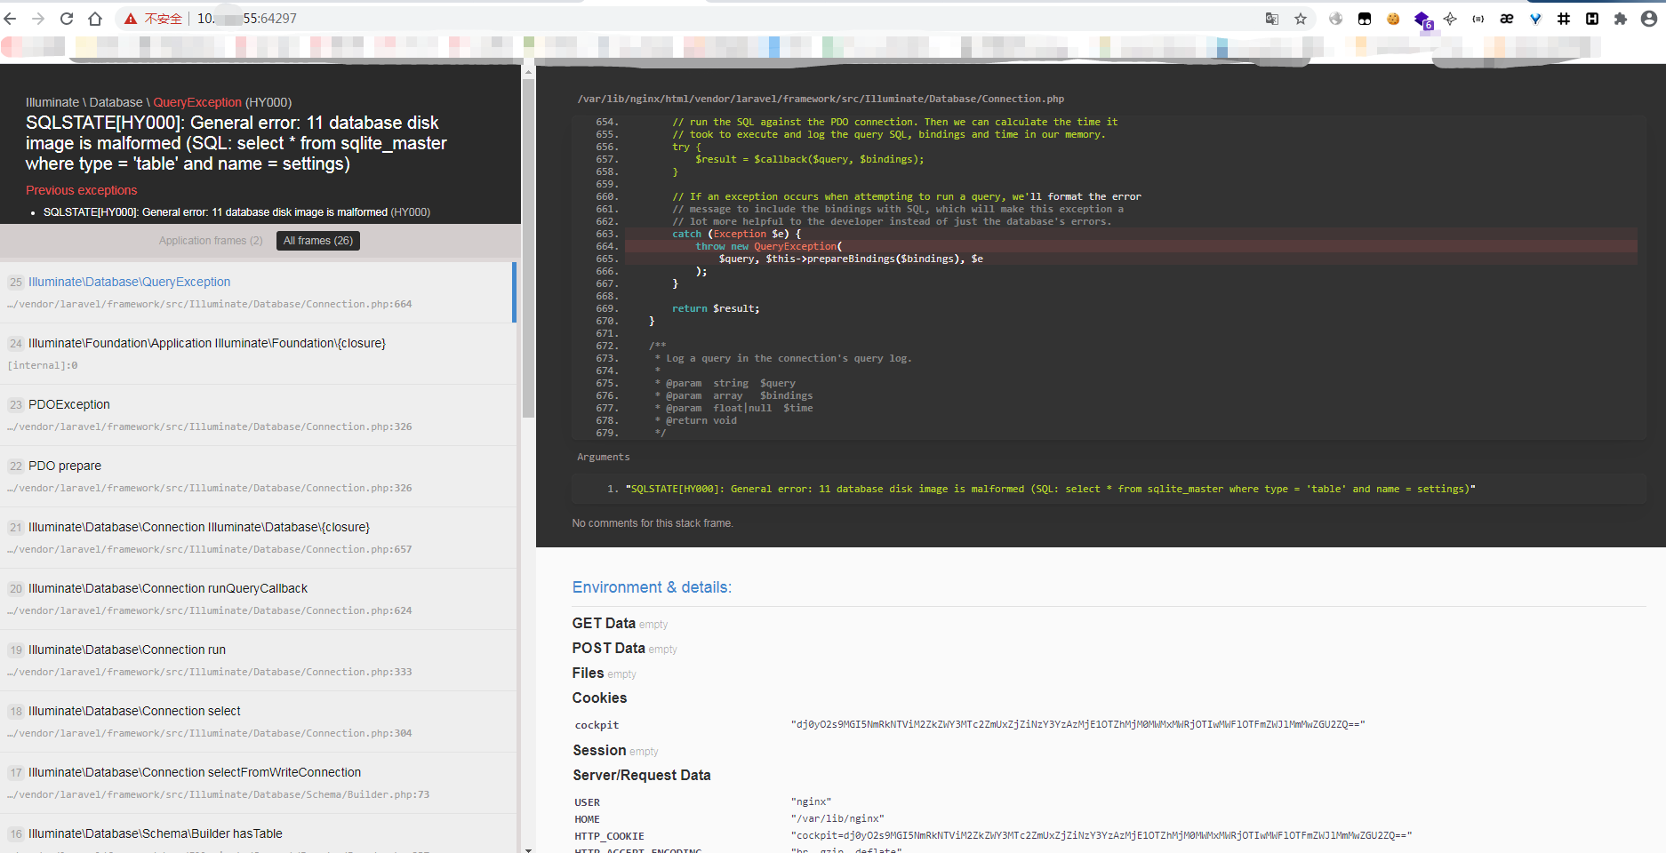Select frame 17 selectFromWriteConnection
1666x853 pixels.
pos(258,783)
